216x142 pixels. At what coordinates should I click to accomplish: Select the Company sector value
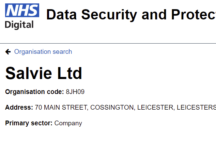[x=68, y=123]
